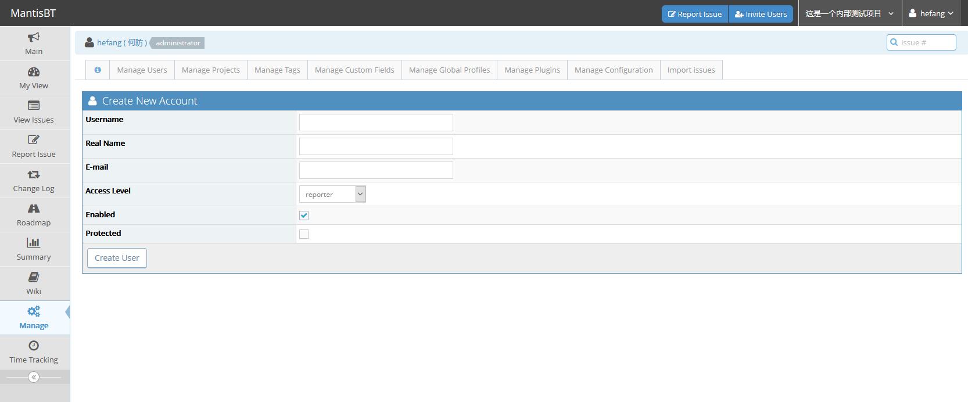Click the Create User button

click(117, 258)
